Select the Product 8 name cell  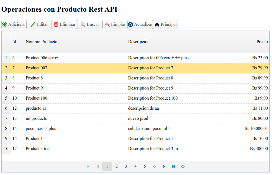click(76, 78)
